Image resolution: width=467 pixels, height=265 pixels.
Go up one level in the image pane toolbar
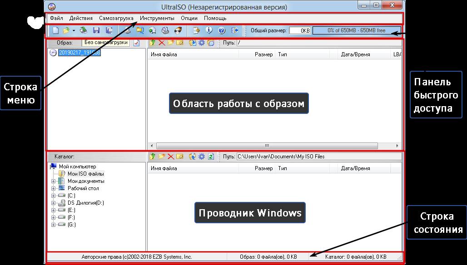coord(153,43)
